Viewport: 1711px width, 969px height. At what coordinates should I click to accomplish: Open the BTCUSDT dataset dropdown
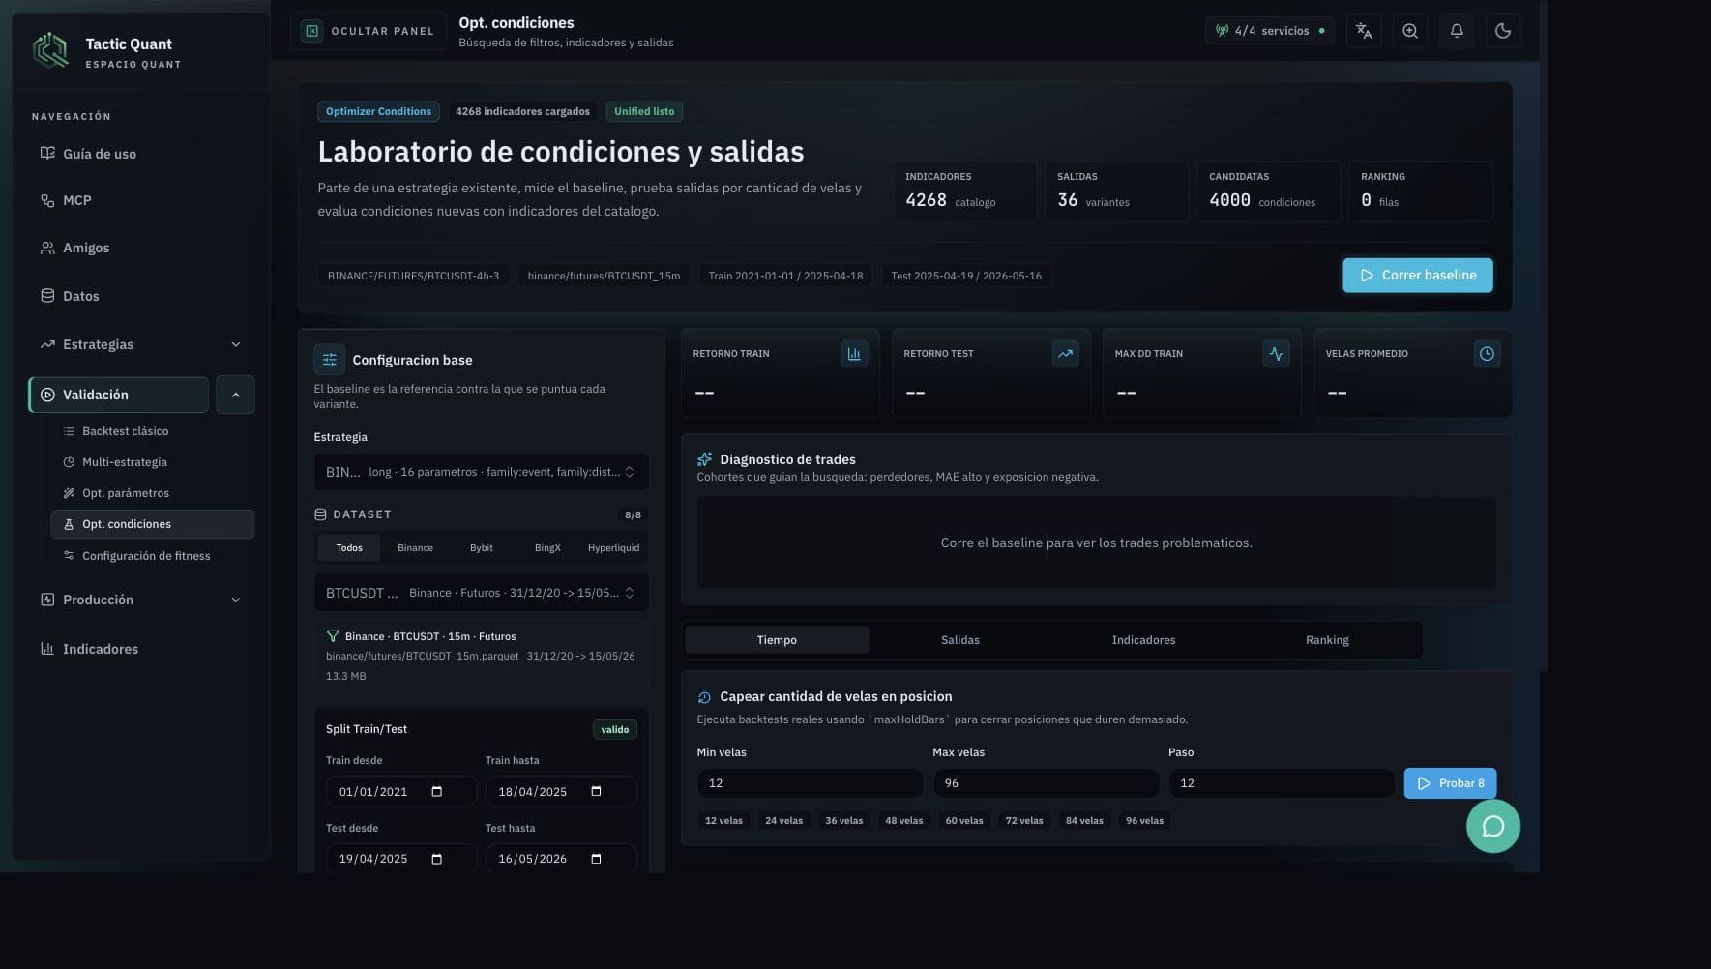tap(482, 593)
